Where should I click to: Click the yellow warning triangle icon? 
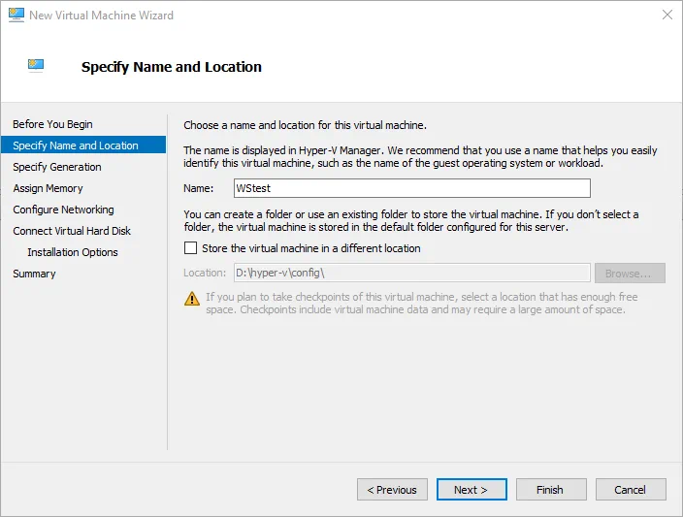click(x=192, y=298)
